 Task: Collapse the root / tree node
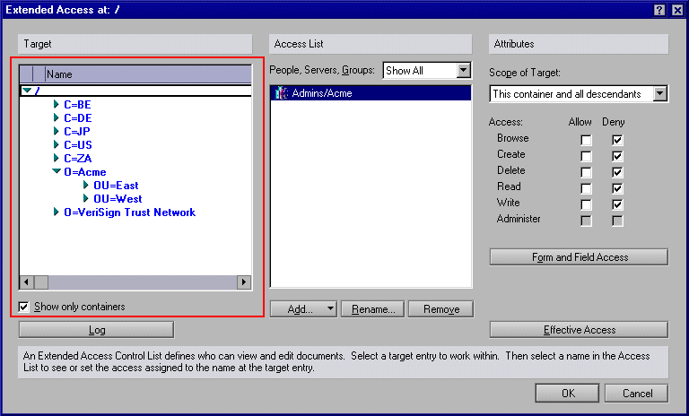[x=27, y=91]
